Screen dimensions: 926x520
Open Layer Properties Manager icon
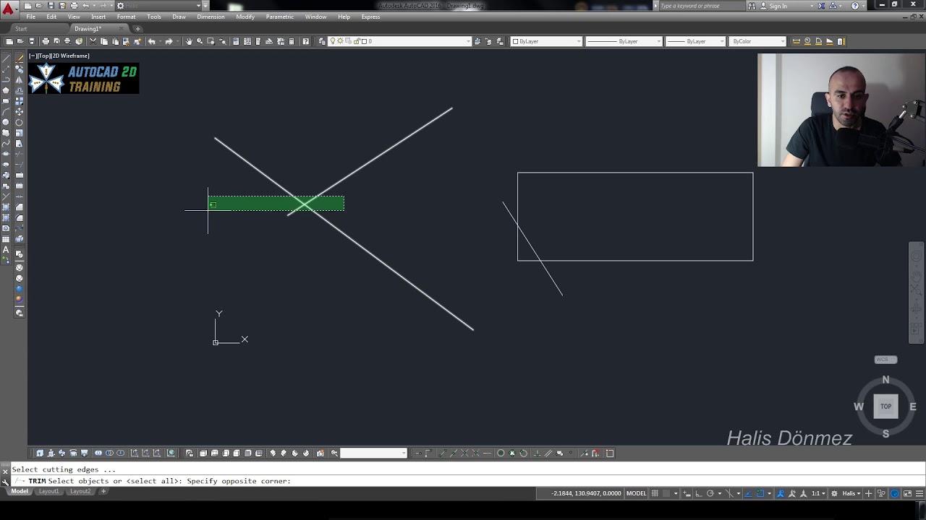pyautogui.click(x=322, y=41)
